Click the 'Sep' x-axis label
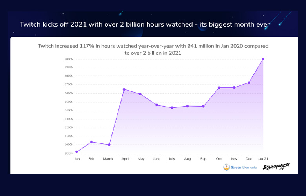Screen dimensions: 306x196 203,159
